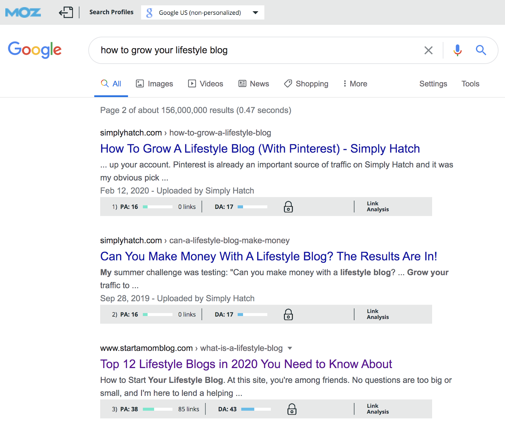
Task: Open Link Analysis for result 1
Action: [x=377, y=207]
